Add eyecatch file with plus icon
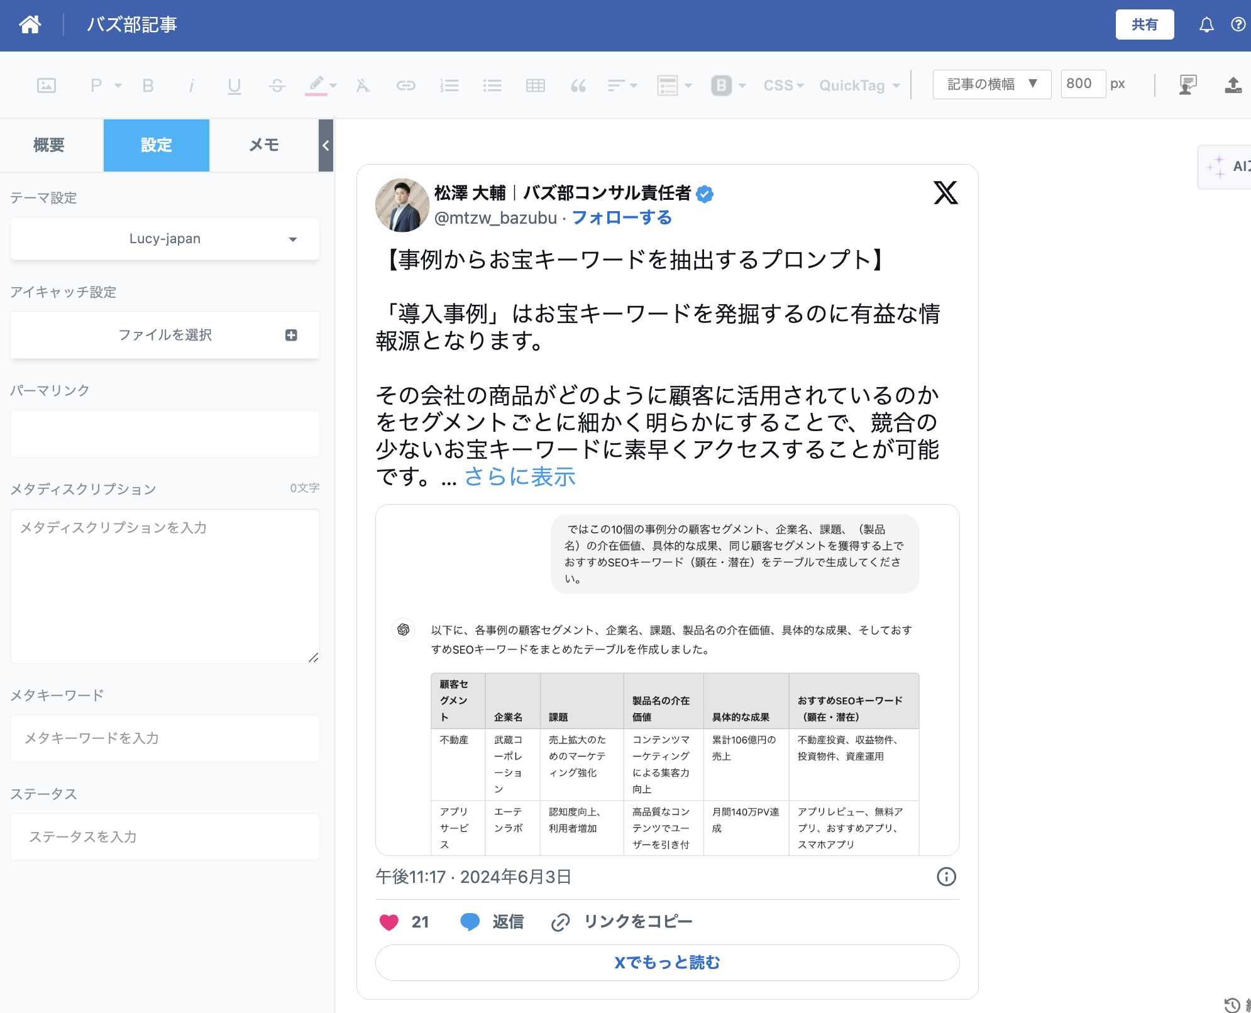 pyautogui.click(x=291, y=335)
